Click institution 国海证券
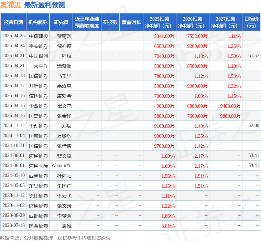This screenshot has height=241, width=261. (x=39, y=136)
